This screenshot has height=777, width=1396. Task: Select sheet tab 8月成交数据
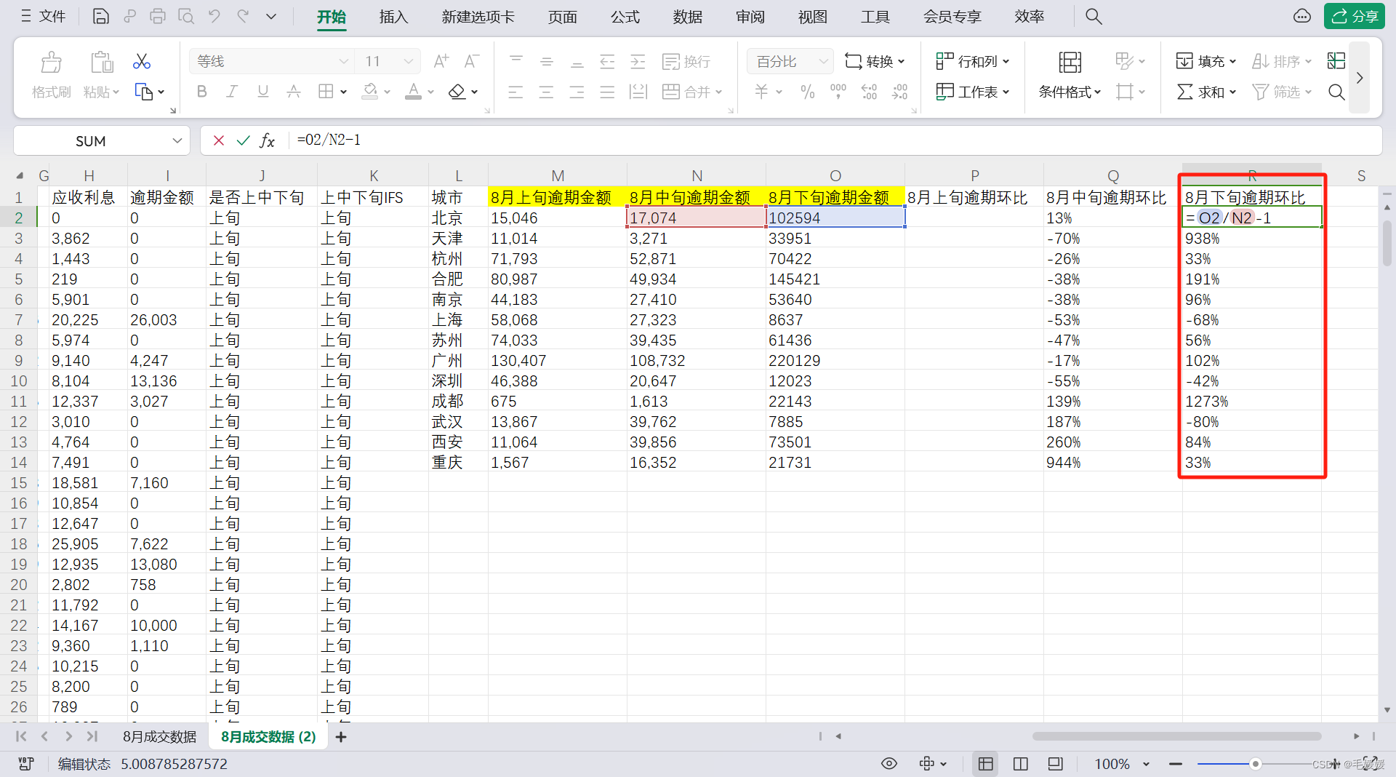pyautogui.click(x=159, y=736)
